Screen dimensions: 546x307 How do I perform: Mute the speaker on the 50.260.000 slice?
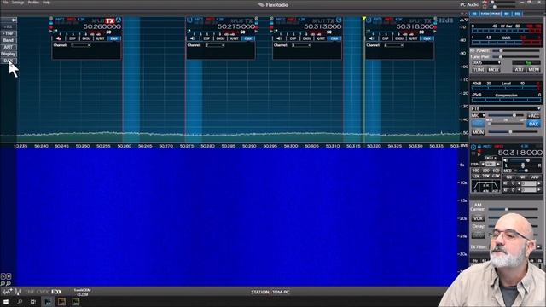[59, 38]
